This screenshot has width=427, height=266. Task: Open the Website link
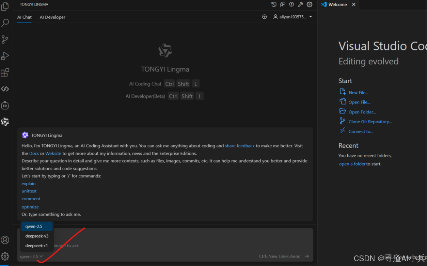click(53, 154)
